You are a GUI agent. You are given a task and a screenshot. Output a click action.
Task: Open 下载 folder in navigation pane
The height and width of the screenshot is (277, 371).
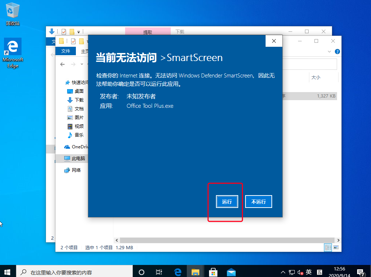pyautogui.click(x=76, y=100)
